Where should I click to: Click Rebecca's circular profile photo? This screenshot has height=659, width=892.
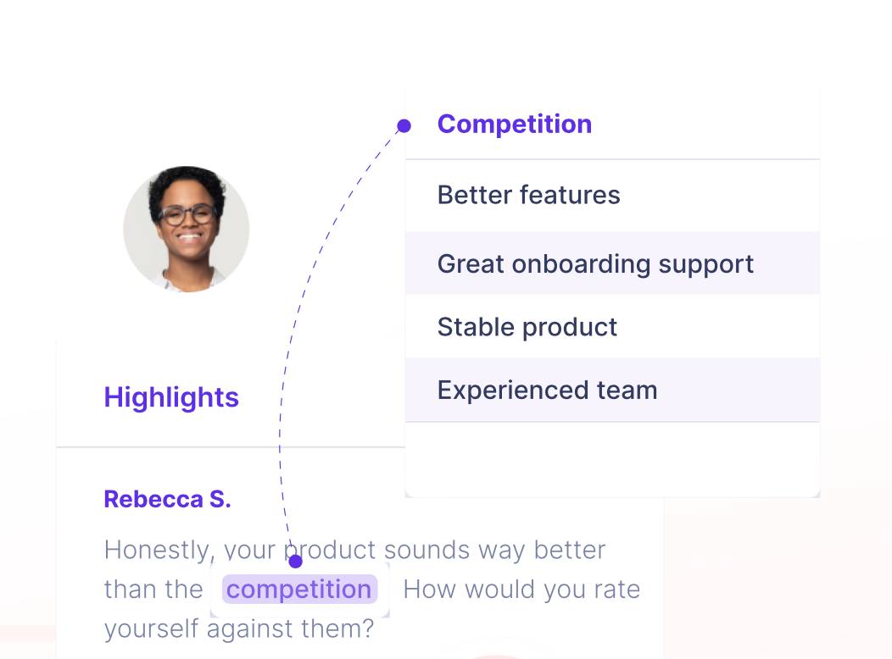point(186,230)
